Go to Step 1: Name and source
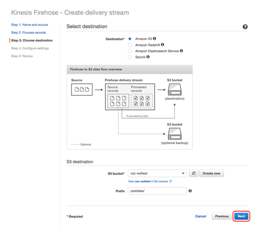Screen dimensions: 257x241 pos(30,25)
